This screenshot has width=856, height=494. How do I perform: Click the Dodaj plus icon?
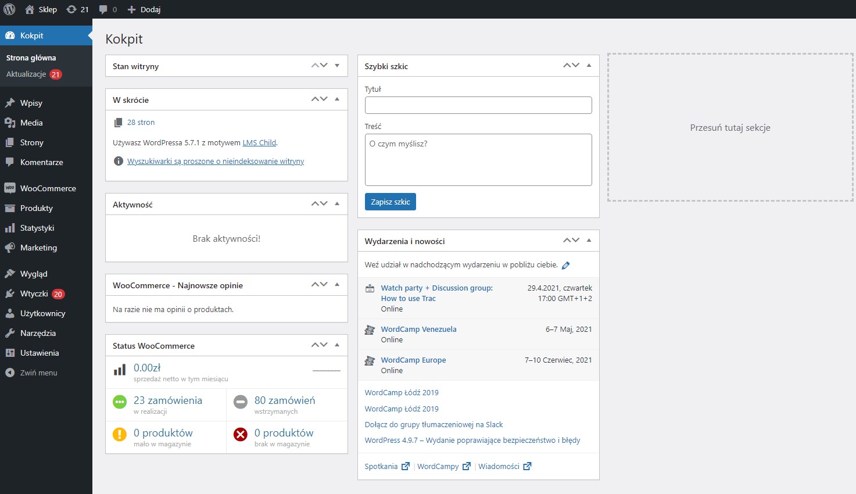131,9
